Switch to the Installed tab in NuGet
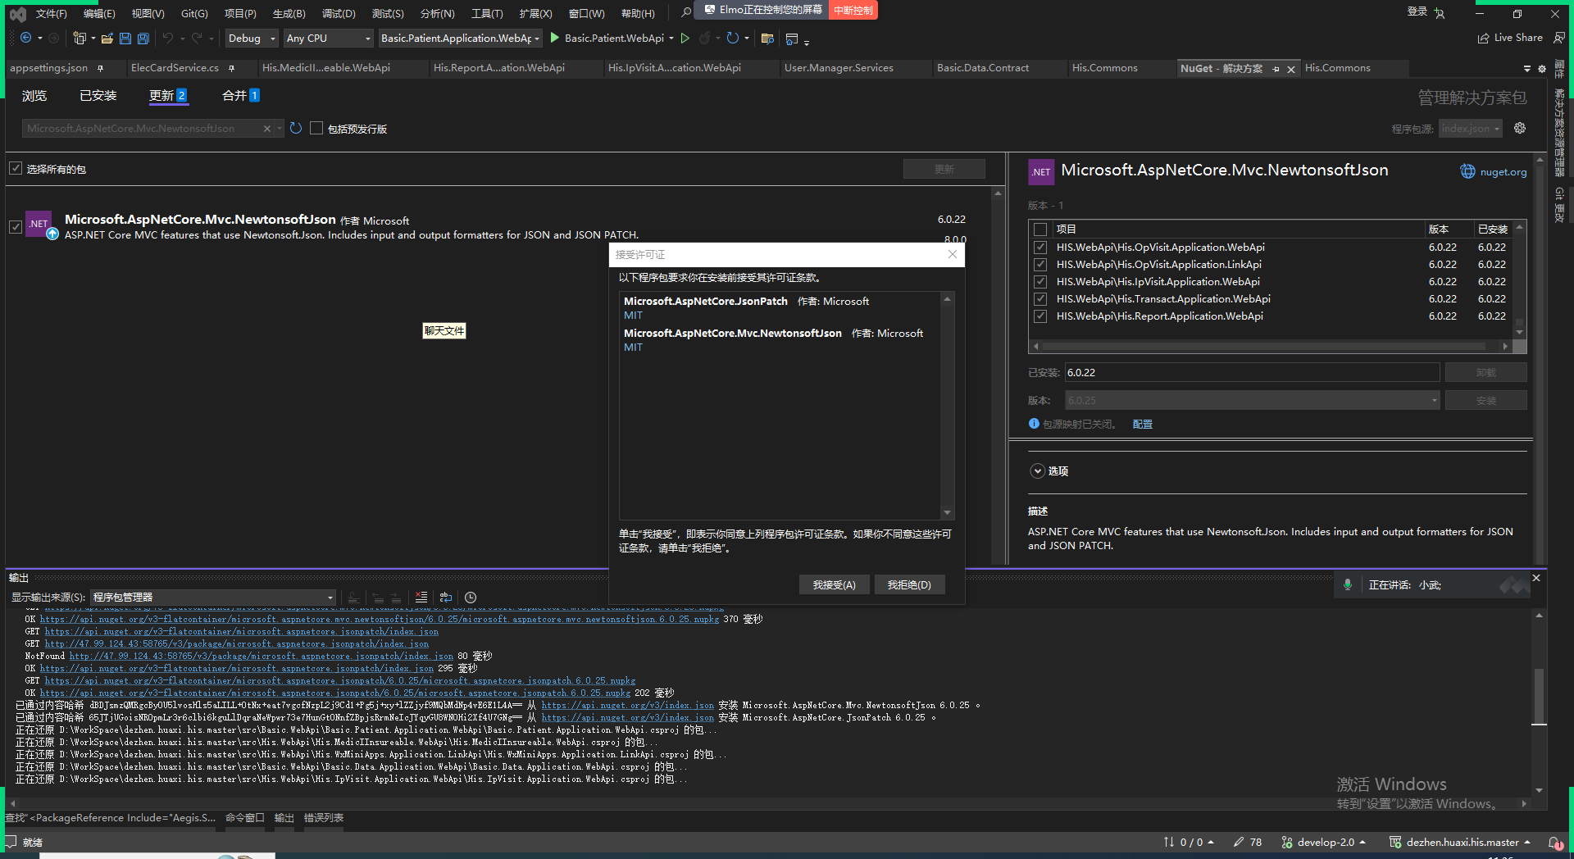Screen dimensions: 1574x859 point(98,96)
